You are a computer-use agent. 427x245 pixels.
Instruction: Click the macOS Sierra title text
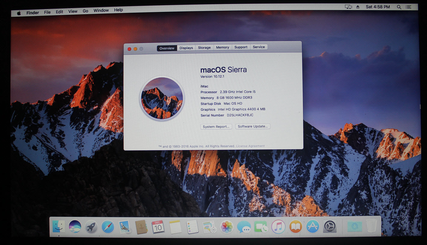(x=223, y=70)
